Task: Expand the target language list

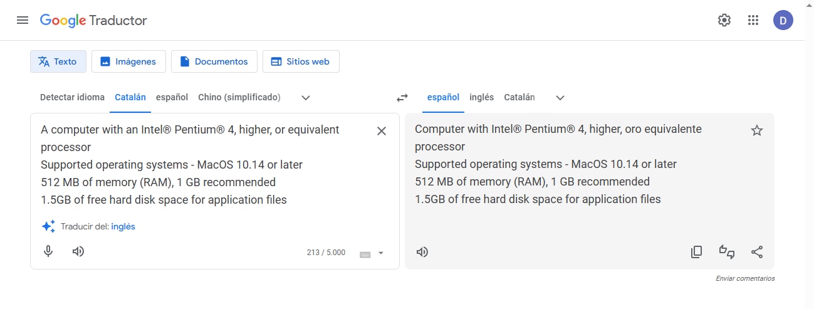Action: pos(560,98)
